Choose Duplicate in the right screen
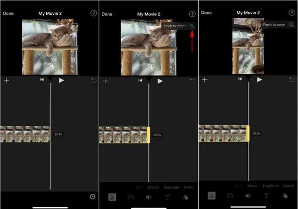 271,186
